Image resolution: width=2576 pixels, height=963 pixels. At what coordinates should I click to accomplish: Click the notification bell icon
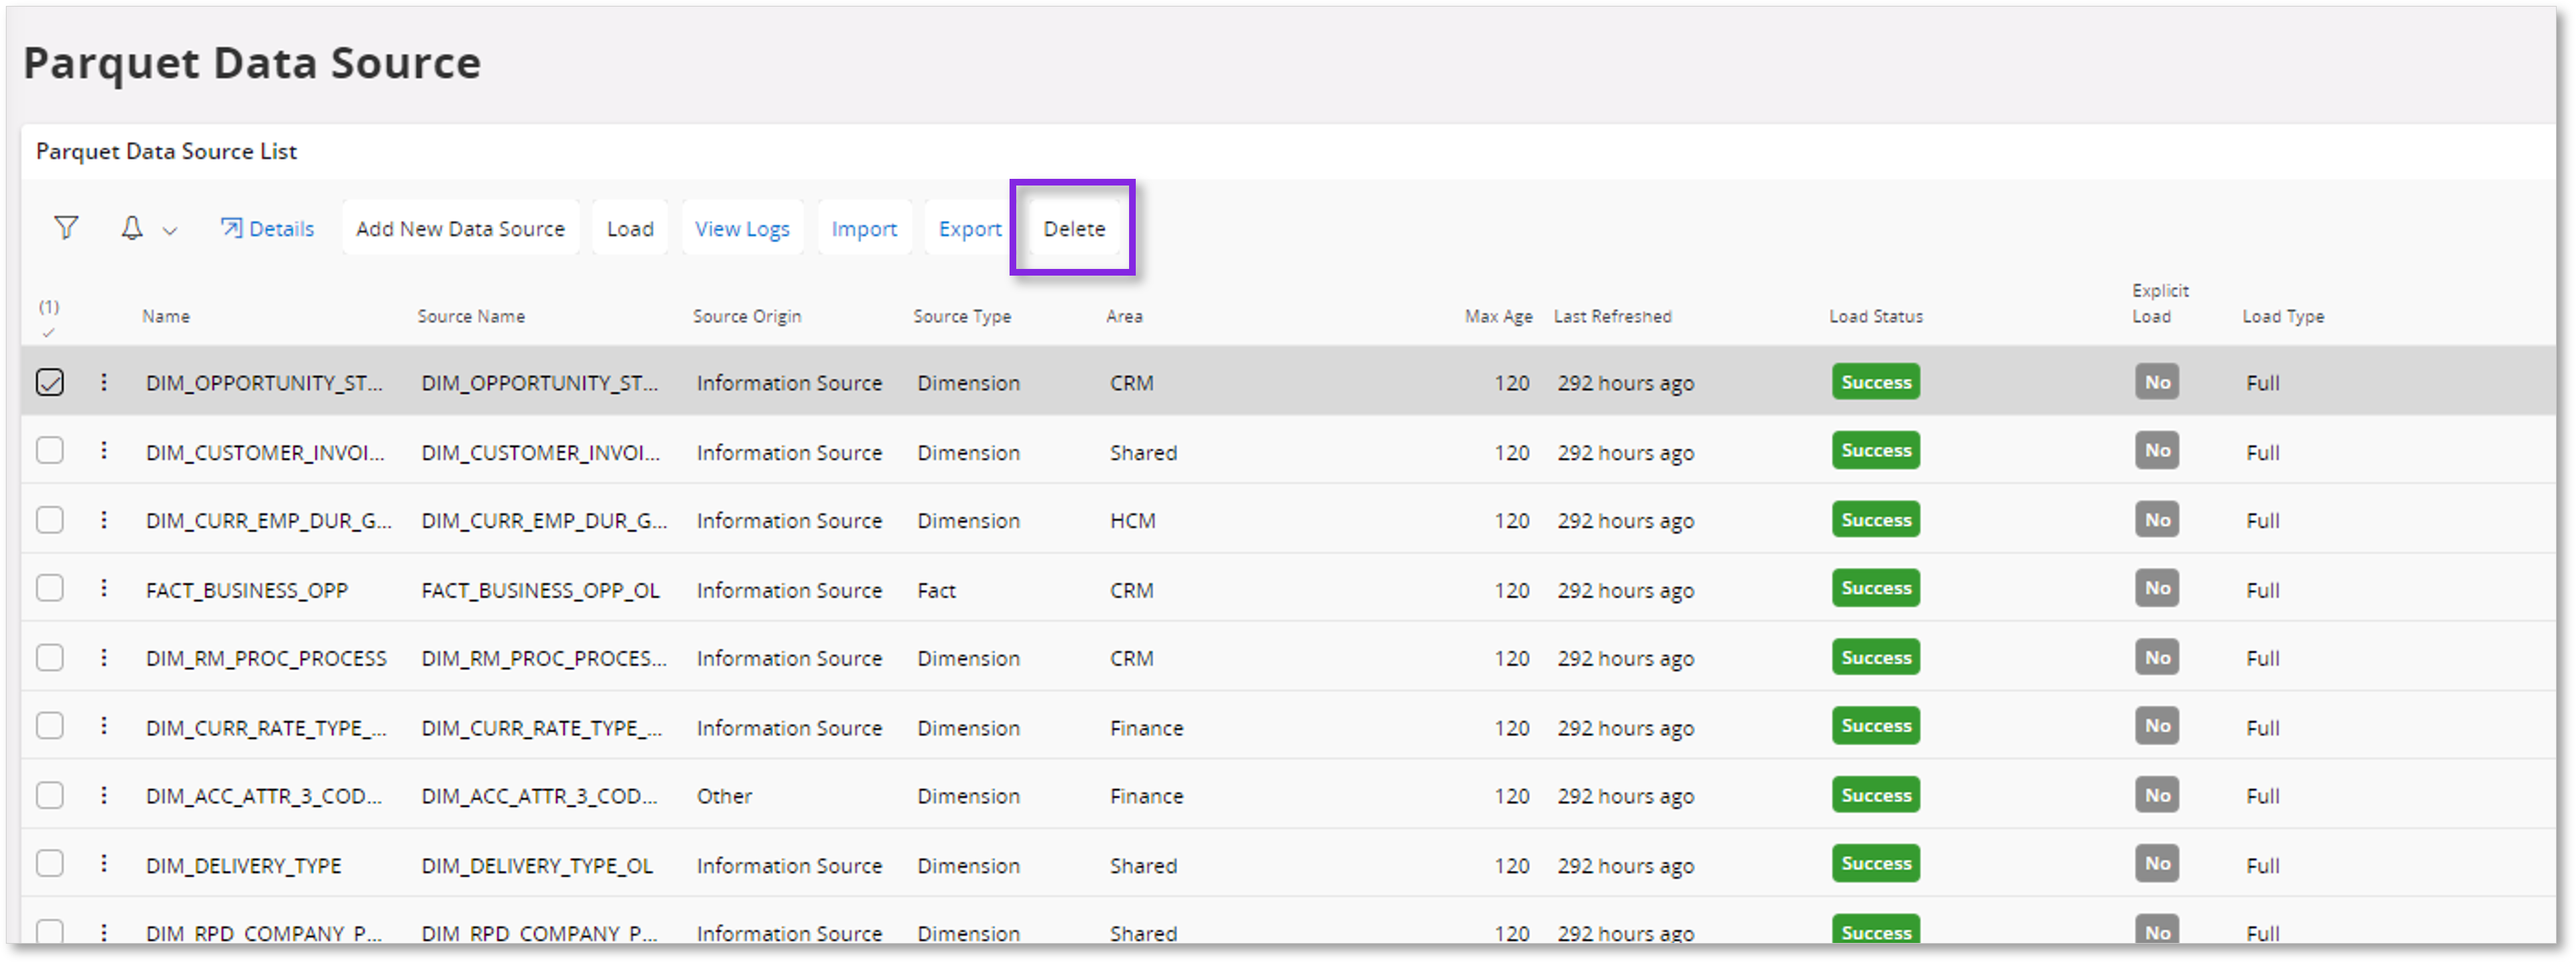click(133, 228)
